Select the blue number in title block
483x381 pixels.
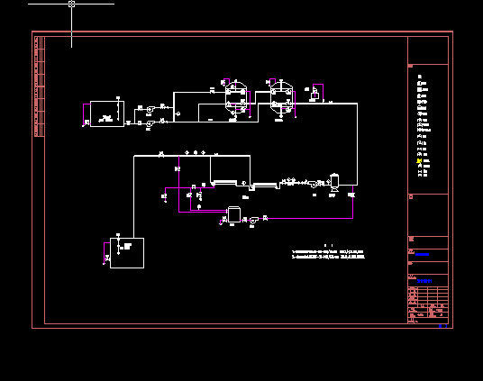tap(424, 281)
